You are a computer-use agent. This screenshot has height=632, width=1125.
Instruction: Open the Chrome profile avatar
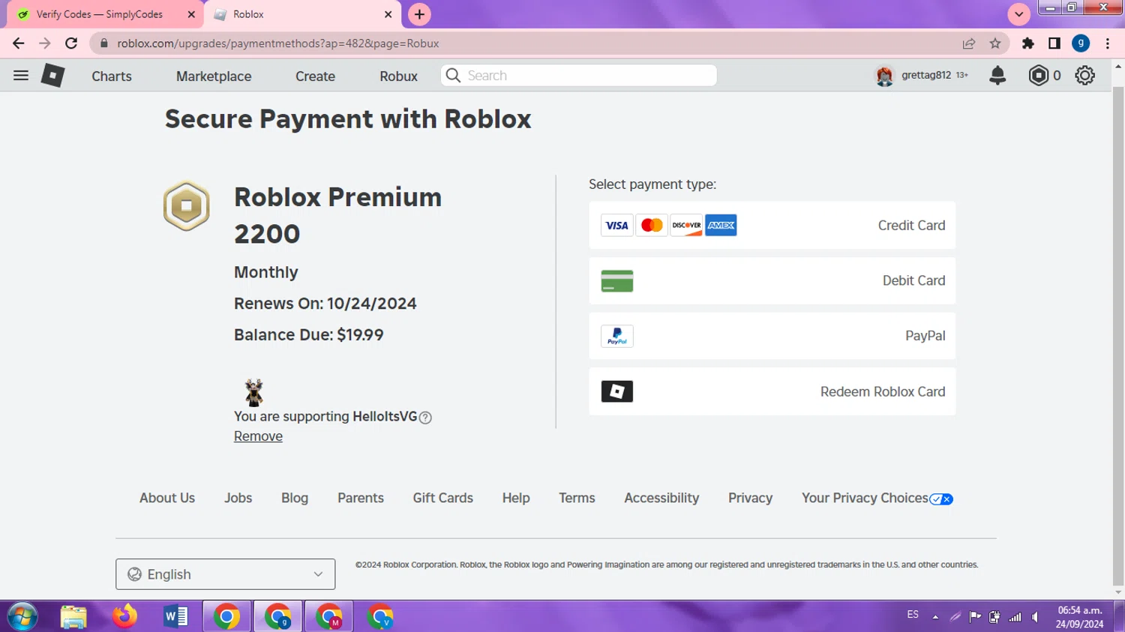coord(1081,43)
